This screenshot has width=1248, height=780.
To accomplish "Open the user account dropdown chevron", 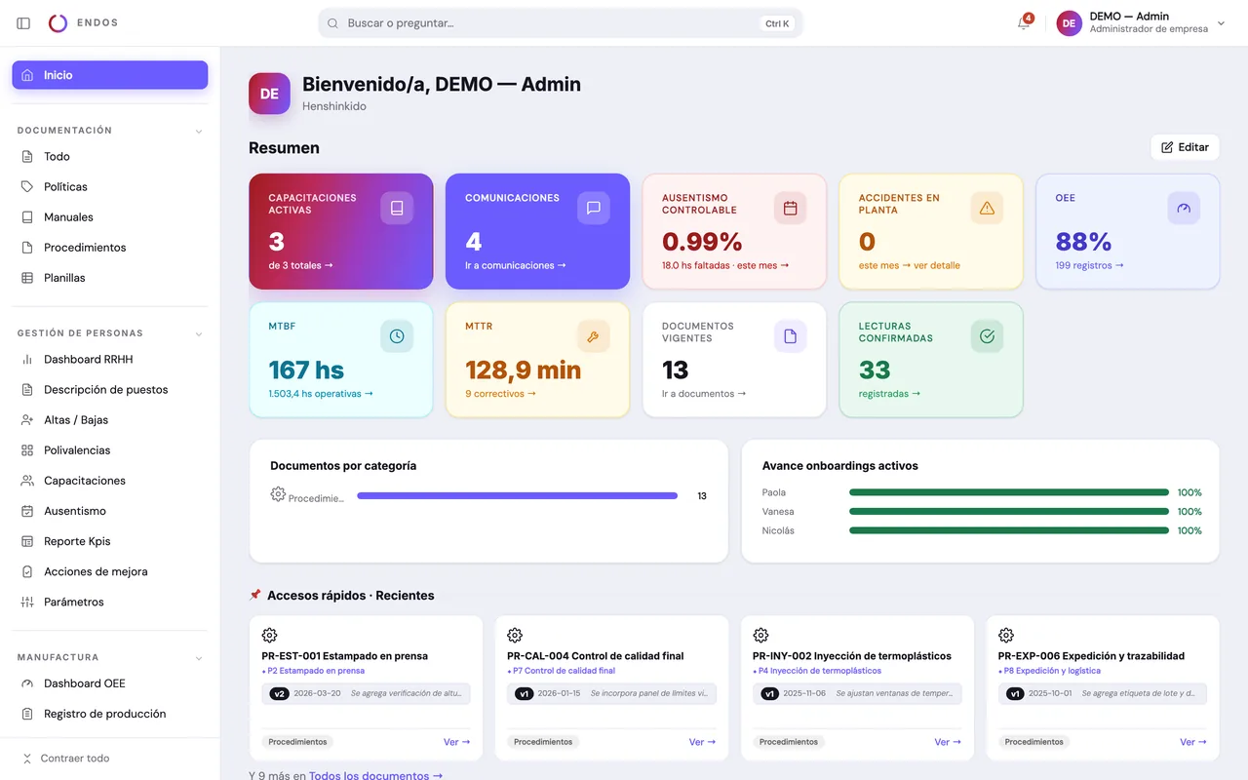I will point(1221,23).
